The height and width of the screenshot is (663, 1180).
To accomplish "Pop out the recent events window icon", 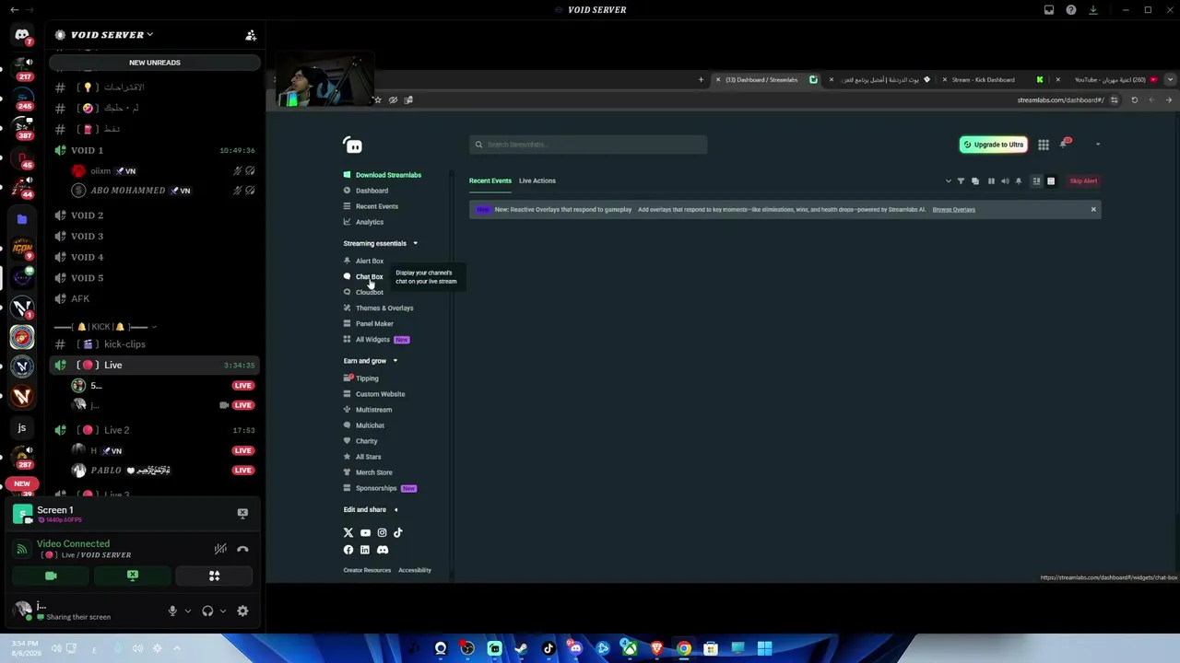I will 975,181.
